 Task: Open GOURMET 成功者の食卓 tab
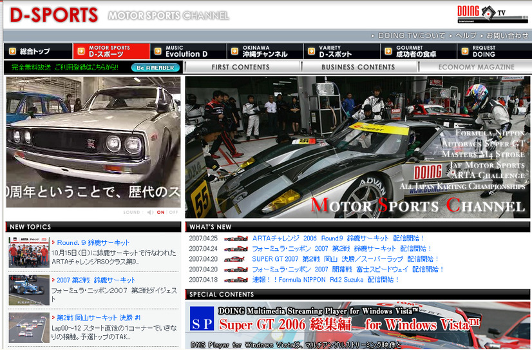(419, 52)
